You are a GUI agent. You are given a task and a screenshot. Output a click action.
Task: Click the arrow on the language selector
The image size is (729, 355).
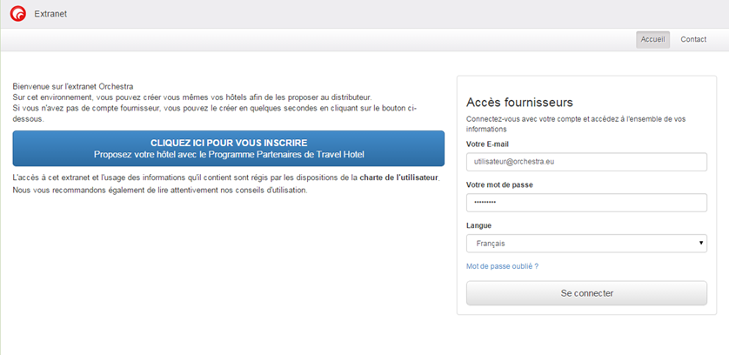coord(701,244)
